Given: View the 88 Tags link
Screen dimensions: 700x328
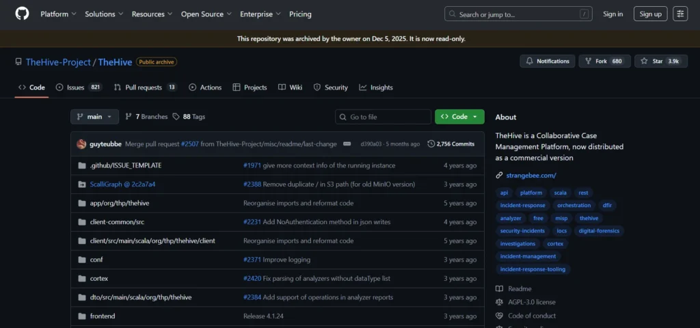Looking at the screenshot, I should [189, 116].
